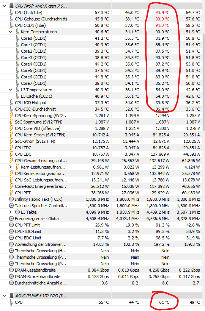Select the CPU row under ASUS PRIME X370-PRO

[x=19, y=302]
